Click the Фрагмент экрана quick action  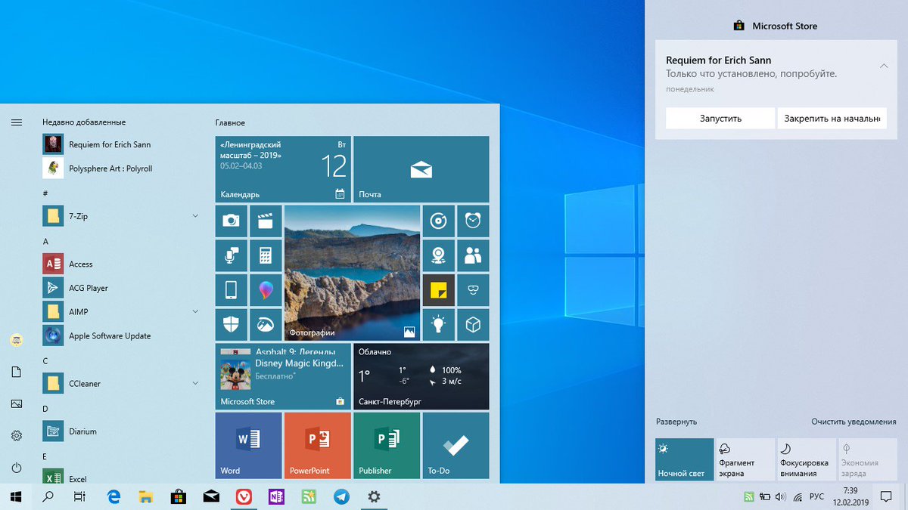point(745,459)
